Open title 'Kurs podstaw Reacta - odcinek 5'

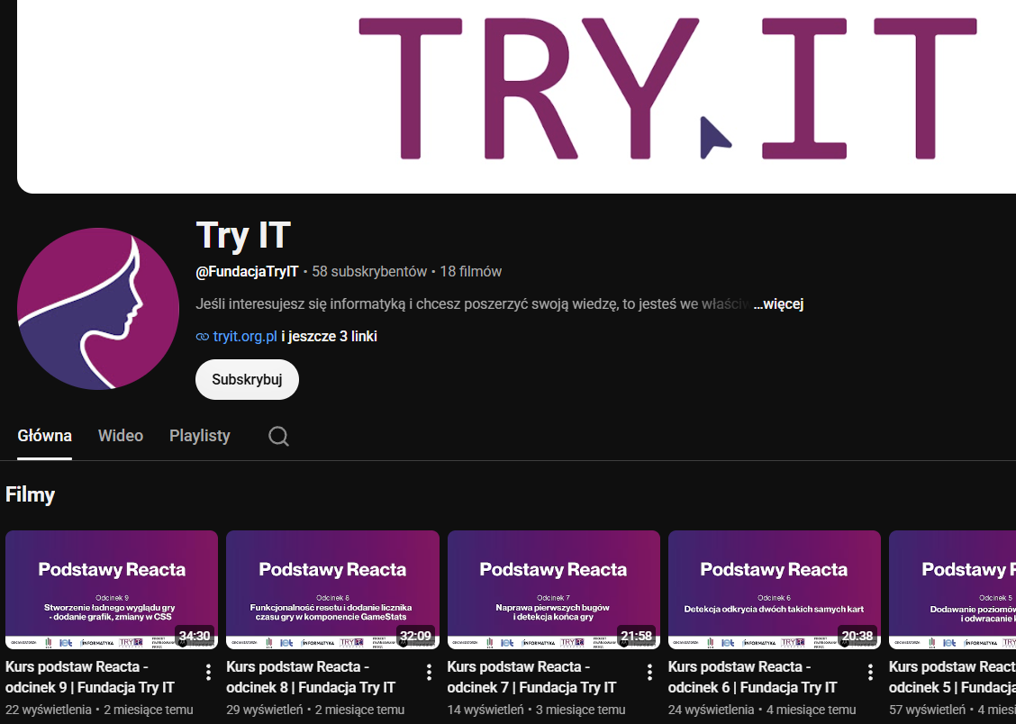pos(953,677)
